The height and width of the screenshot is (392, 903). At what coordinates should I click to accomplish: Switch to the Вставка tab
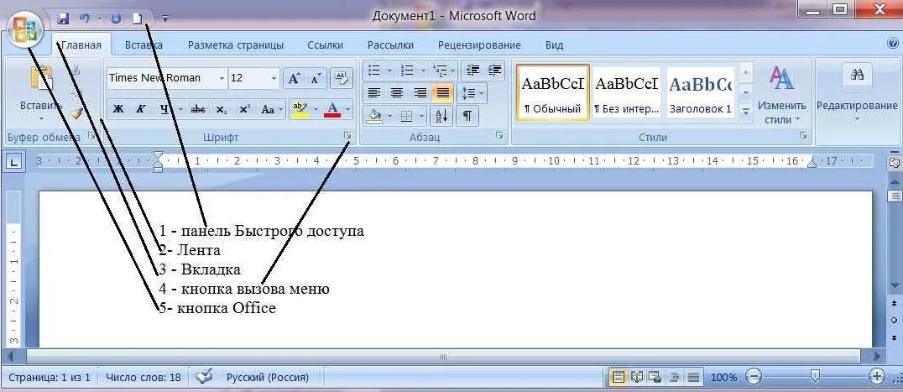coord(144,44)
